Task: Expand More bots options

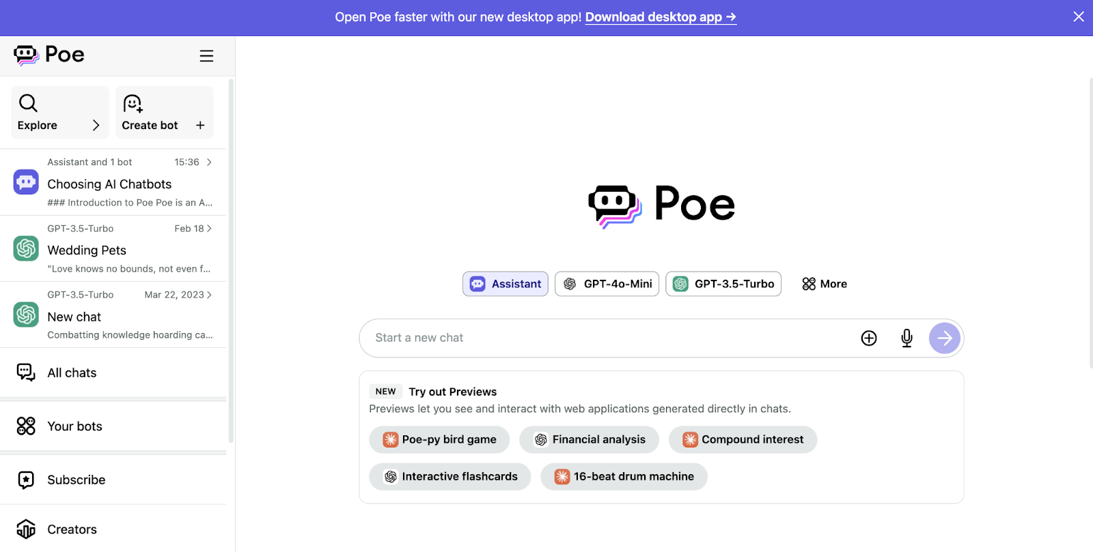Action: tap(825, 284)
